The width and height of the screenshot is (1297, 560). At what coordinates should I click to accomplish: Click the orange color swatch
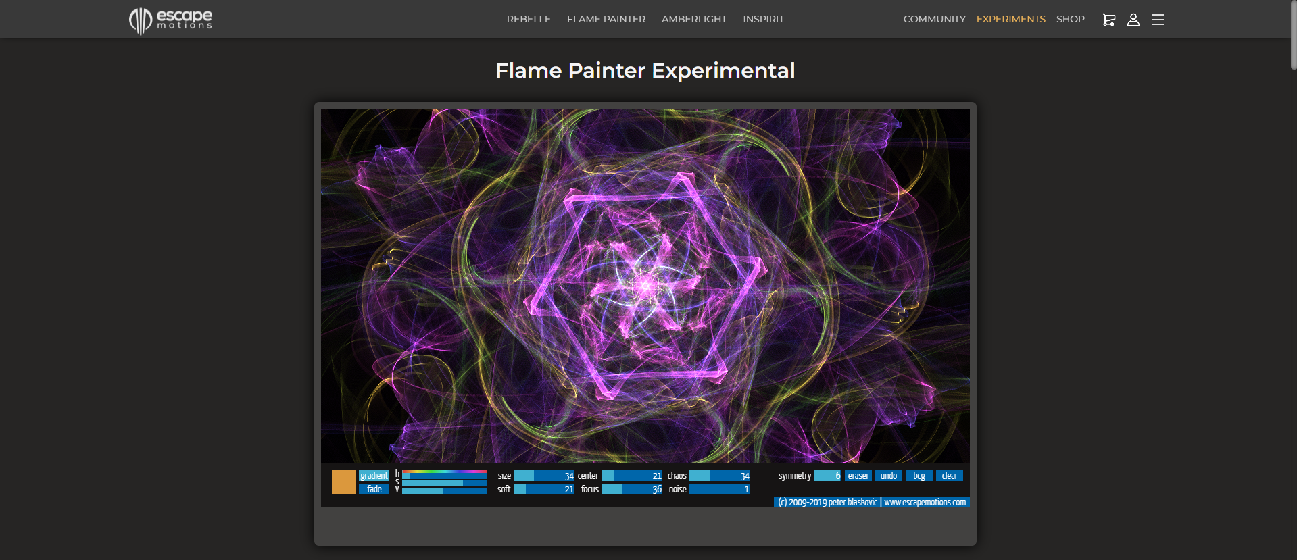343,482
